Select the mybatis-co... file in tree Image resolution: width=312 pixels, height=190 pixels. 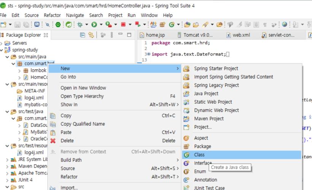tap(32, 105)
